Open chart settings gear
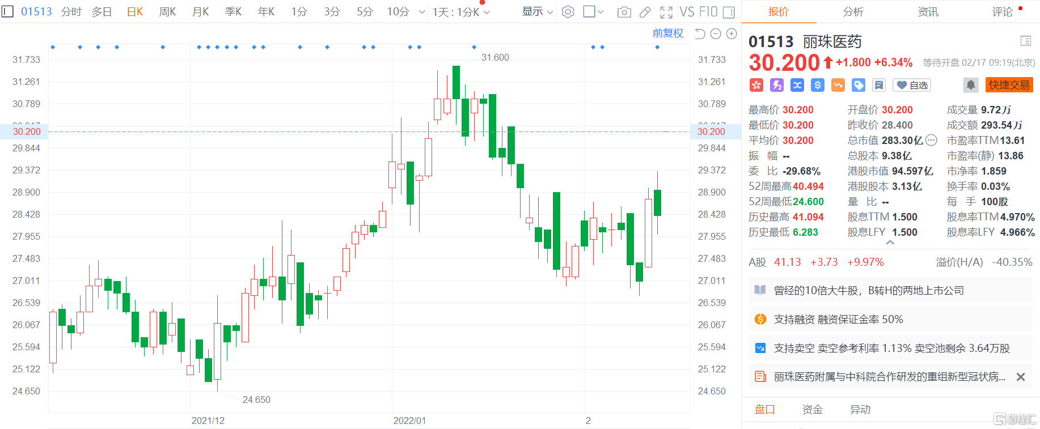The image size is (1040, 429). click(x=568, y=12)
